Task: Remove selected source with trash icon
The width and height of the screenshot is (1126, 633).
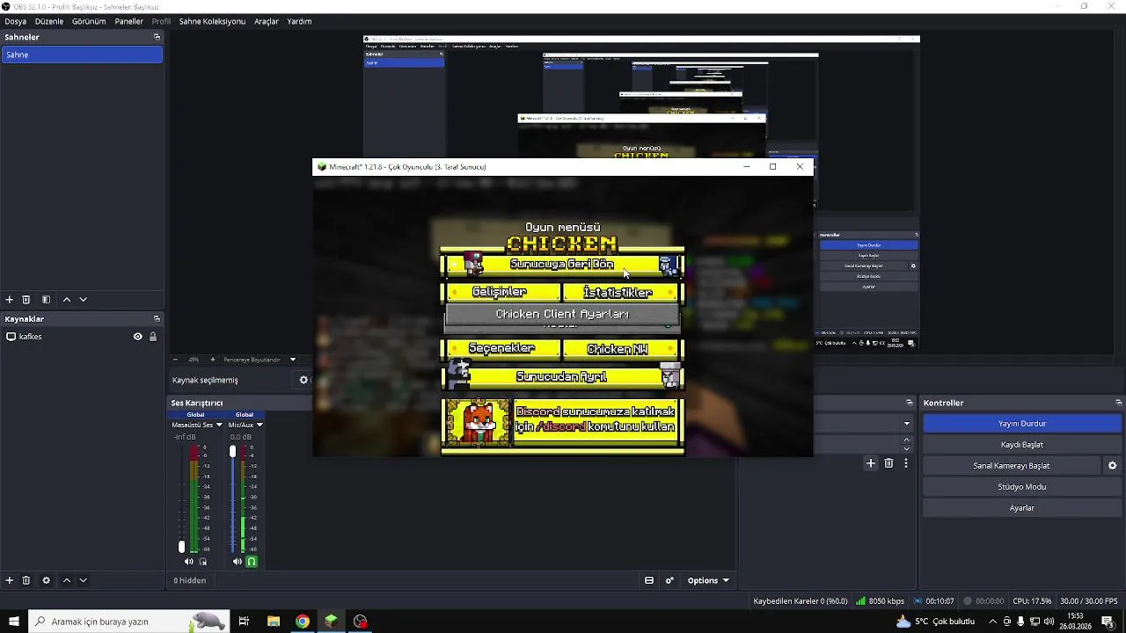Action: pos(26,580)
